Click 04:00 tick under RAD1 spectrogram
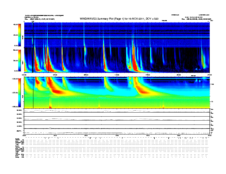The width and height of the screenshot is (226, 174). [x=55, y=75]
